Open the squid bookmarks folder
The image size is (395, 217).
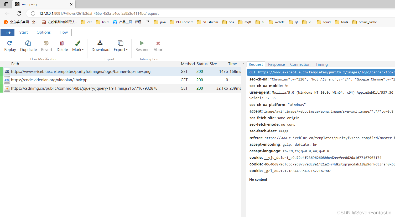(x=324, y=22)
